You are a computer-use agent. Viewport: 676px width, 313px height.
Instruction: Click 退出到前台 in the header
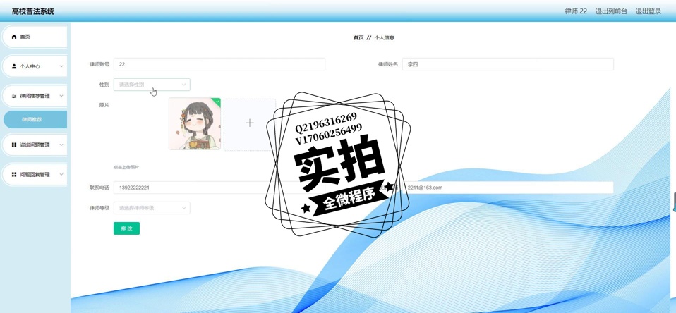(x=611, y=11)
